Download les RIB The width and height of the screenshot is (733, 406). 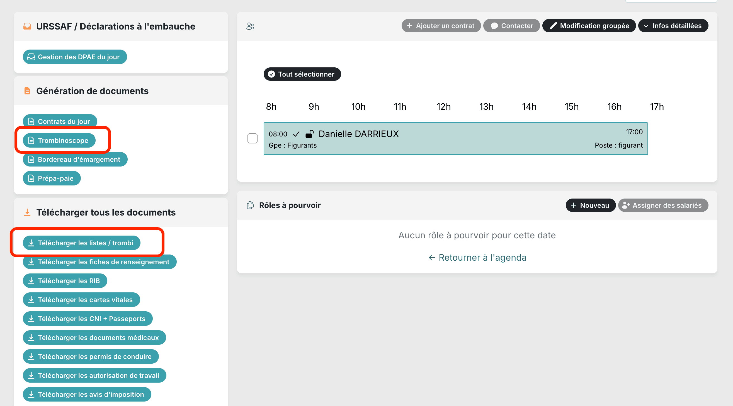coord(65,281)
